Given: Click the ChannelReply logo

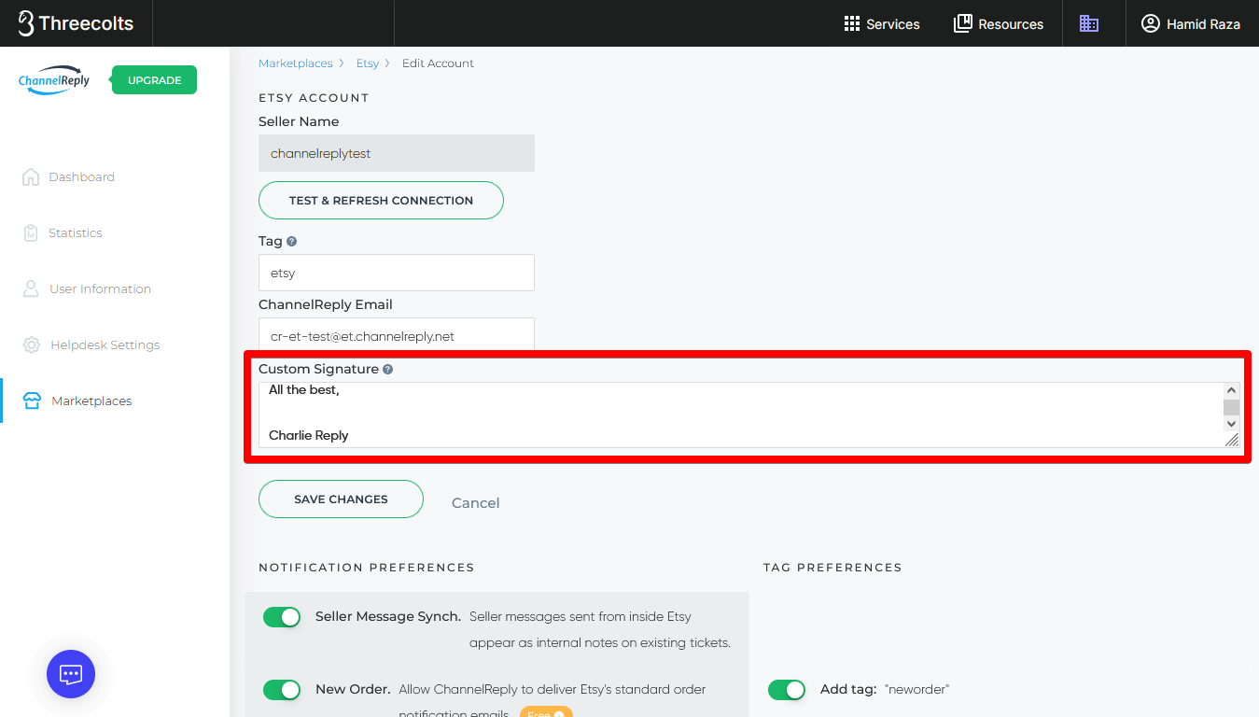Looking at the screenshot, I should point(54,80).
